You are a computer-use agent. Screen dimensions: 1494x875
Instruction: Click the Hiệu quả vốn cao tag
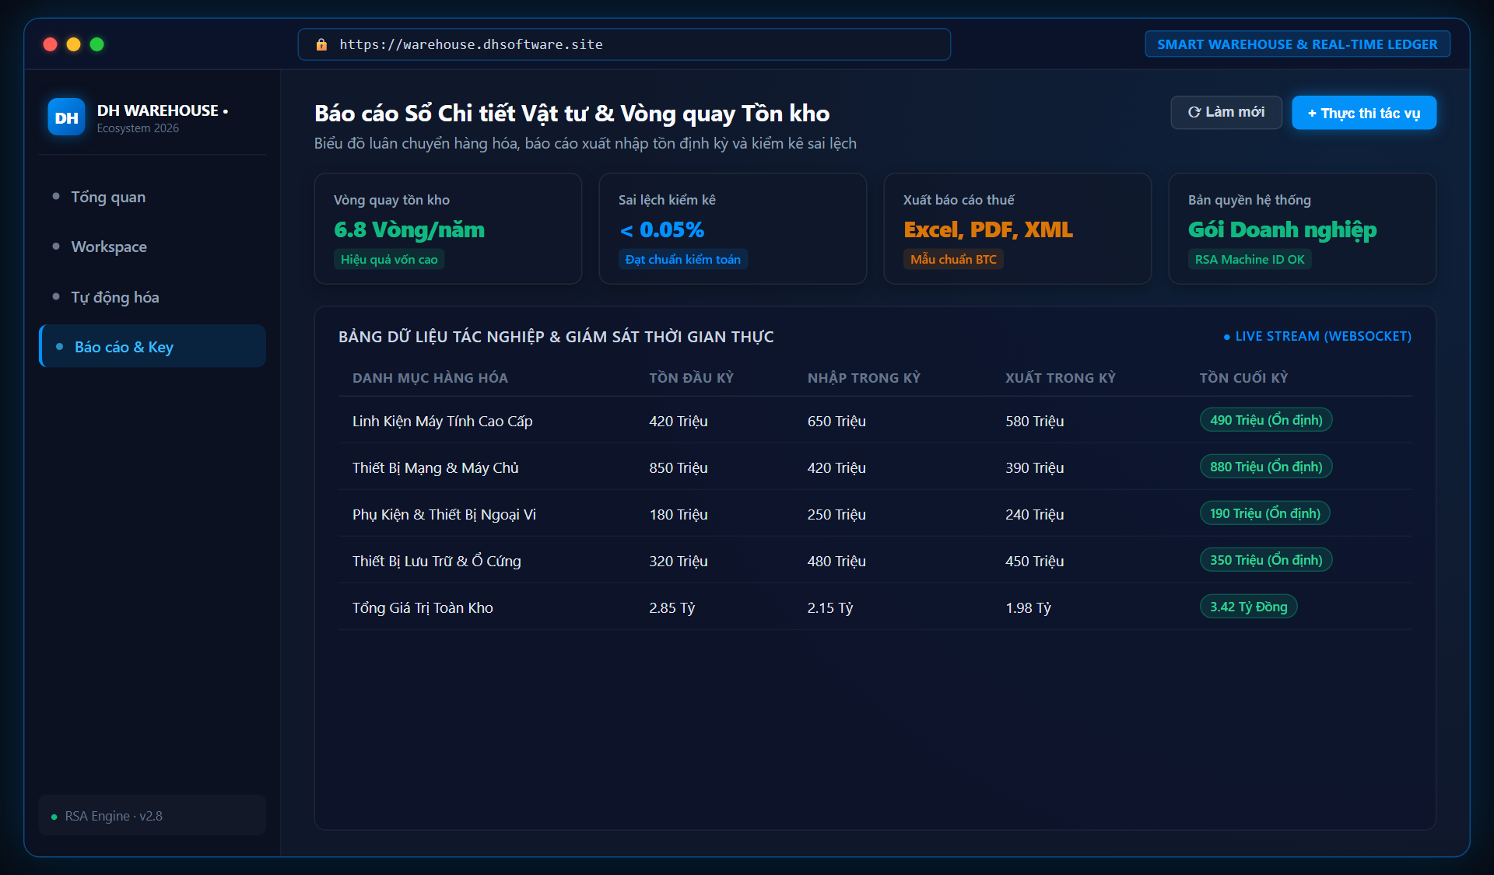tap(389, 259)
